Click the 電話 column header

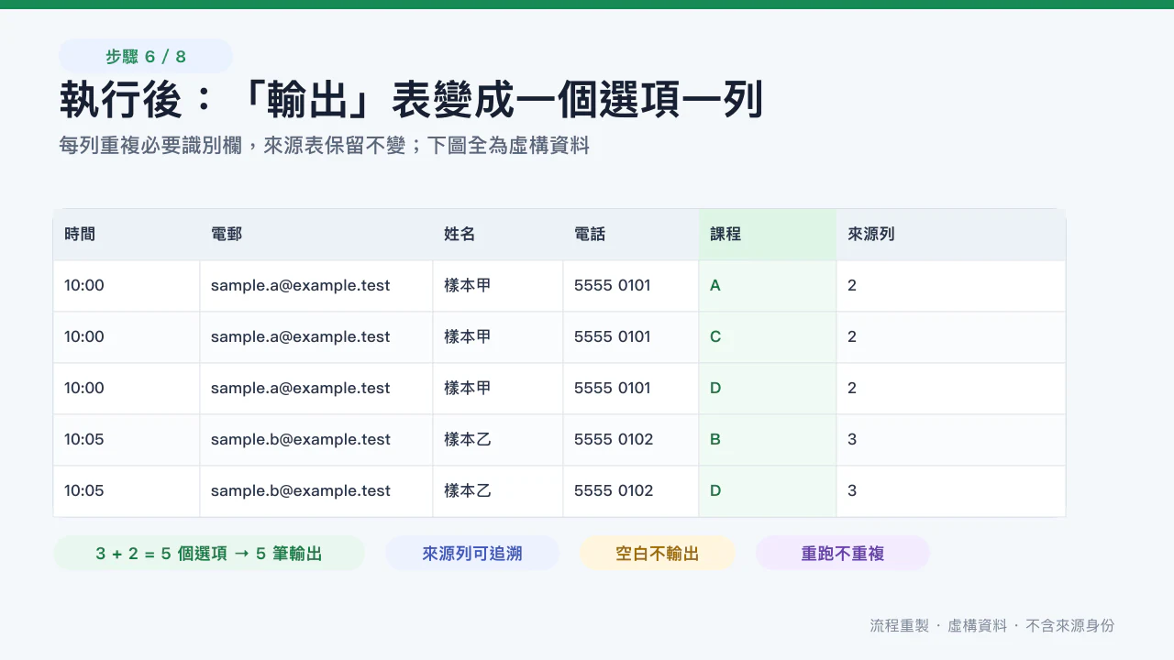point(631,235)
